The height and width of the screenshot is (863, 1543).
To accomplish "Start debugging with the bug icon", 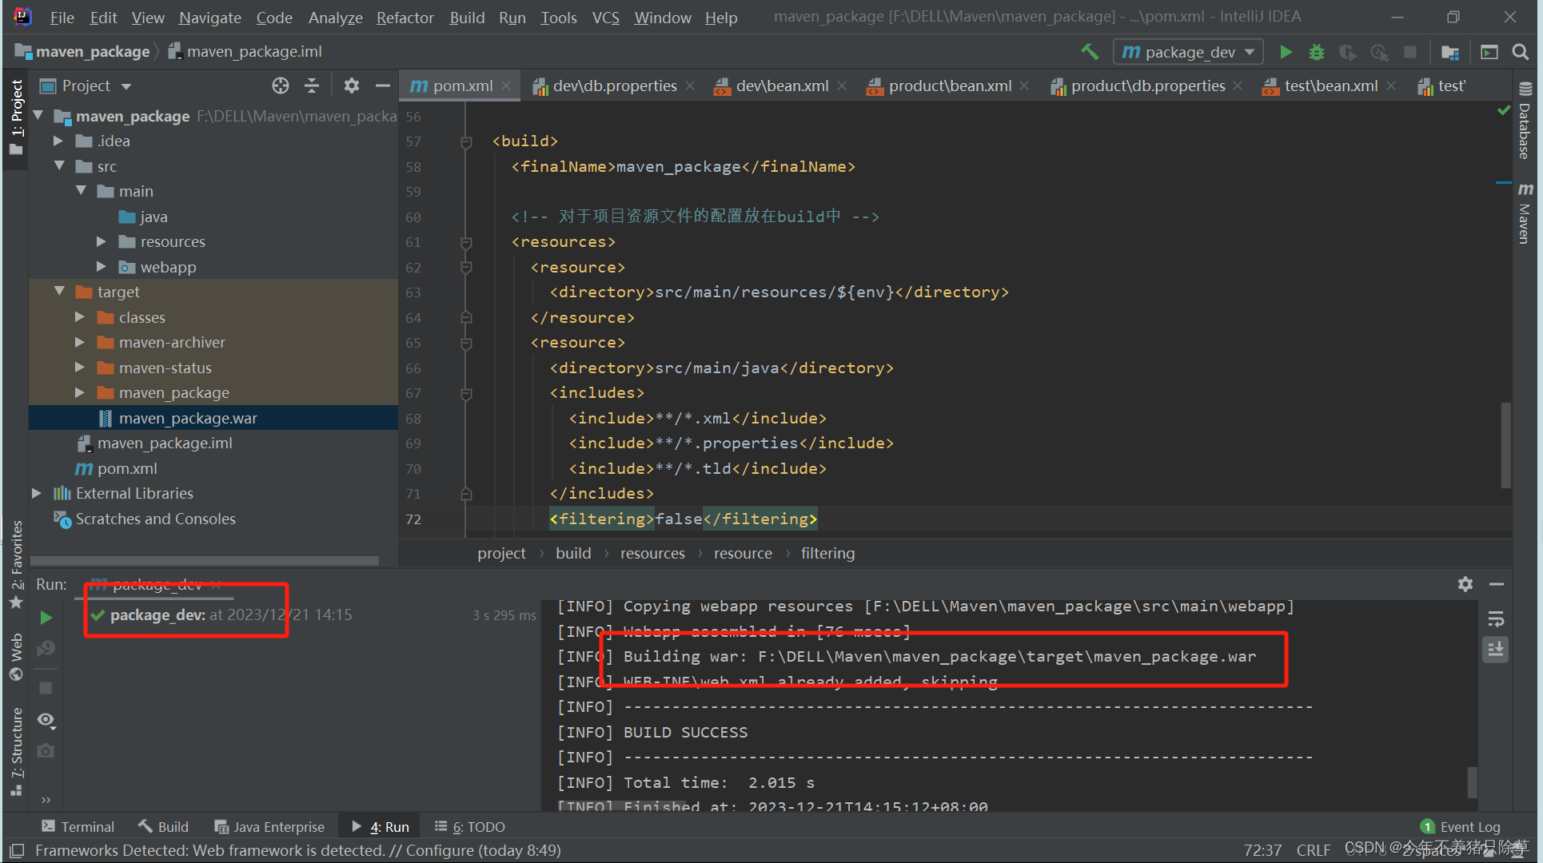I will click(x=1317, y=52).
